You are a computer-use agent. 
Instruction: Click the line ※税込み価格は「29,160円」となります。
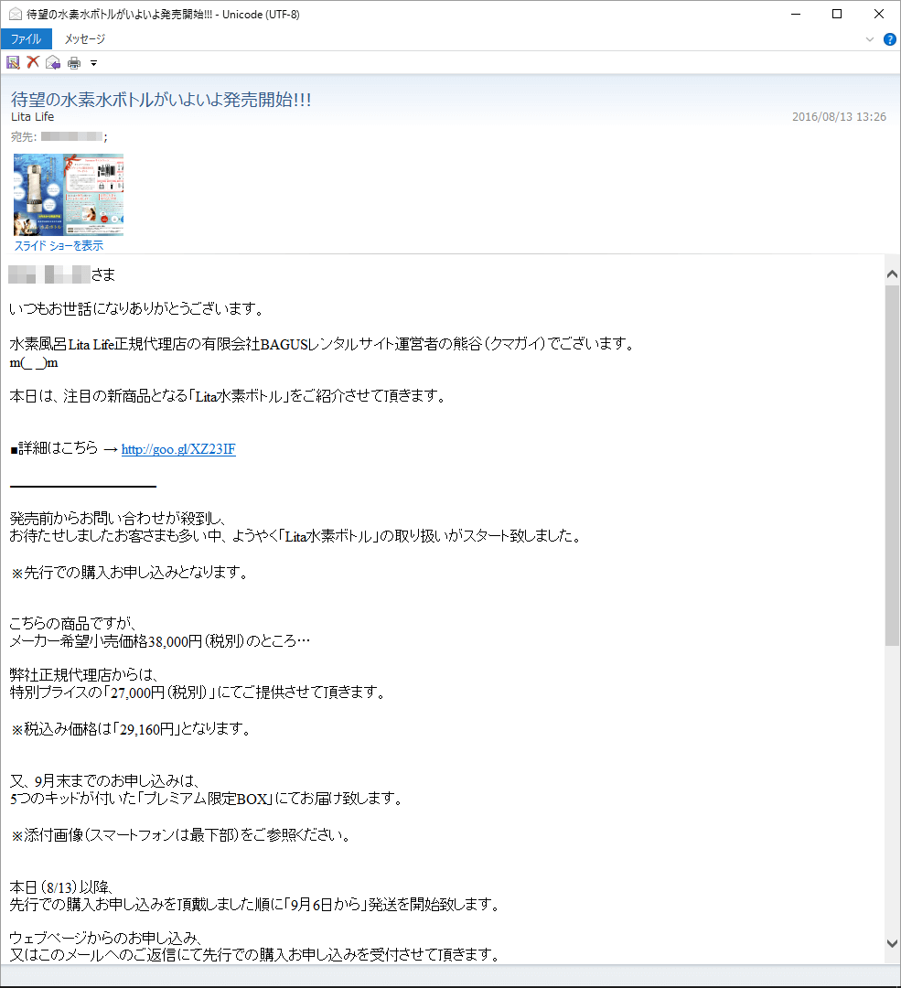(x=131, y=729)
